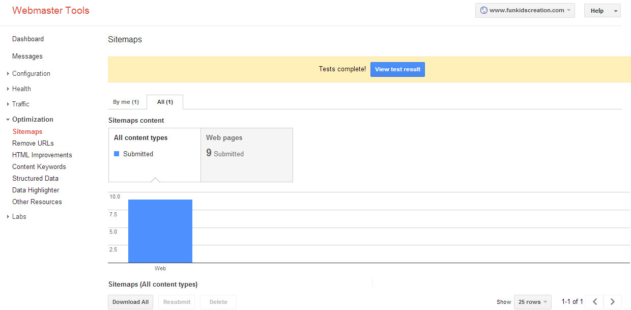Select the All content types card
This screenshot has width=631, height=310.
click(x=155, y=155)
